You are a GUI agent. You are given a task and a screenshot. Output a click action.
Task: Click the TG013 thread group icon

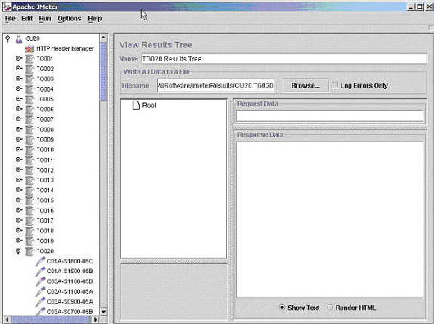pyautogui.click(x=29, y=181)
